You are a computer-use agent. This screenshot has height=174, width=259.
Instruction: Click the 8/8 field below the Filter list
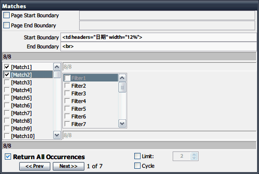pyautogui.click(x=159, y=135)
